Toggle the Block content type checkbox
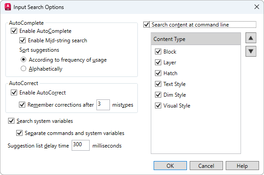264x175 pixels. [158, 51]
